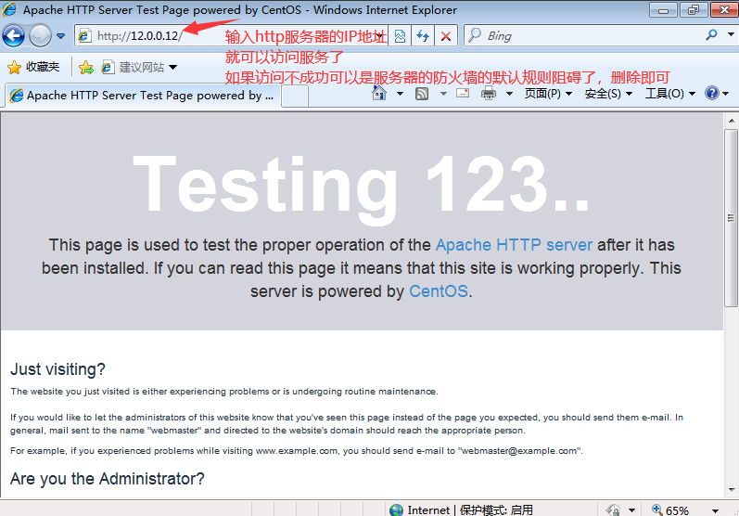Expand the Print dropdown arrow

(509, 94)
